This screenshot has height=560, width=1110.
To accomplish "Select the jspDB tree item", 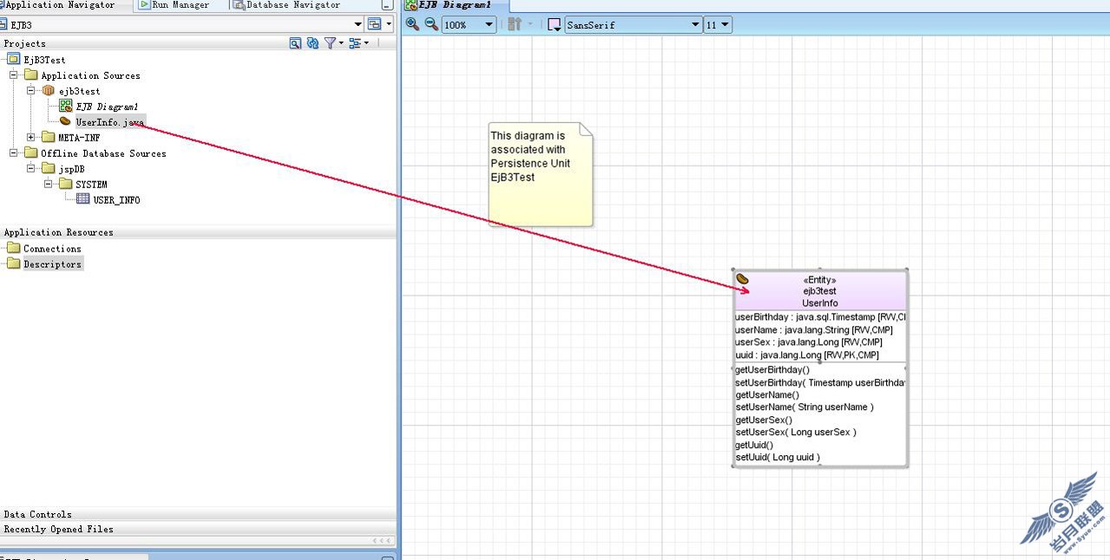I will coord(71,169).
